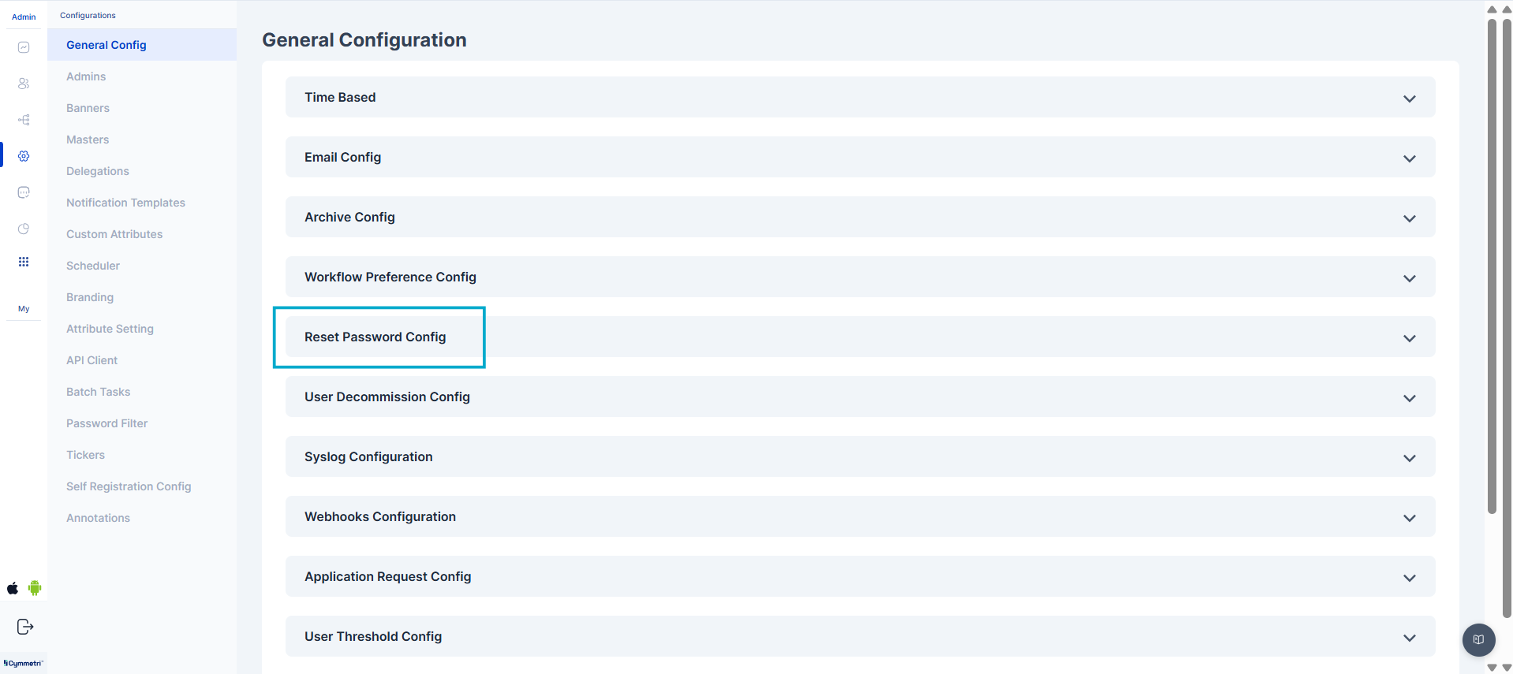
Task: Expand Reset Password Config chevron
Action: tap(1409, 338)
